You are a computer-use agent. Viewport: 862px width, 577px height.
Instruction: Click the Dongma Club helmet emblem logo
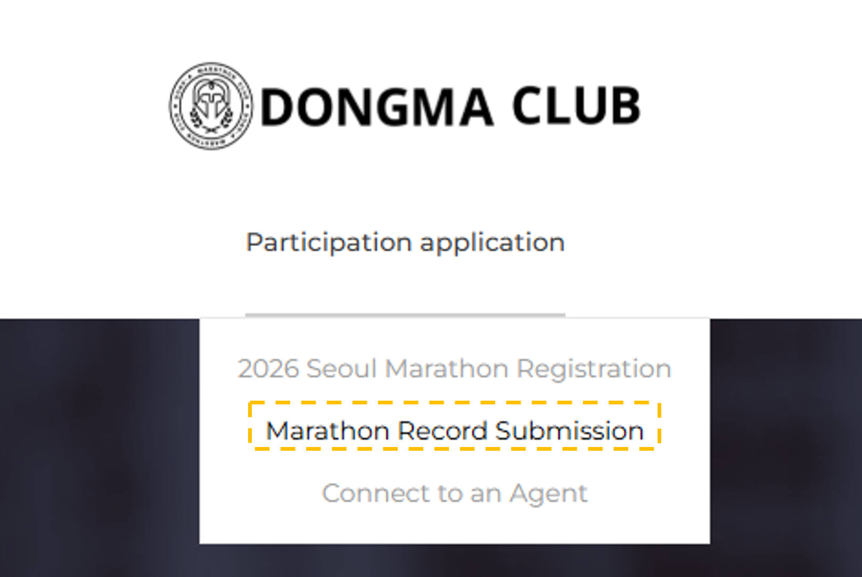(x=211, y=106)
